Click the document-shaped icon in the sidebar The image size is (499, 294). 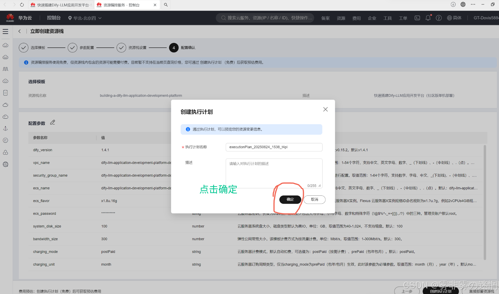(5, 93)
